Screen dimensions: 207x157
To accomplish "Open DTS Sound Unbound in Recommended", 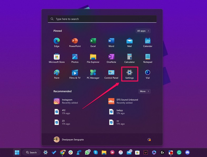I will click(123, 101).
